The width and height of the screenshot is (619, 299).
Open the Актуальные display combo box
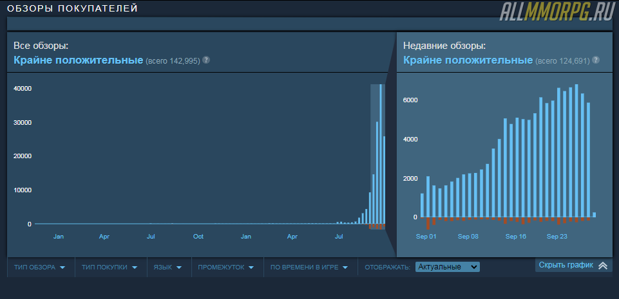(447, 267)
